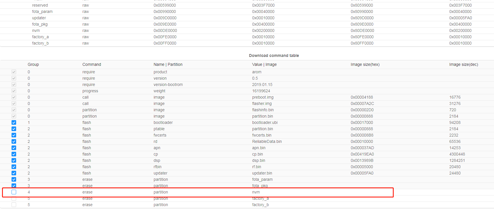This screenshot has height=213, width=494.
Task: Toggle the fwcerts flash row checkbox
Action: pyautogui.click(x=14, y=135)
